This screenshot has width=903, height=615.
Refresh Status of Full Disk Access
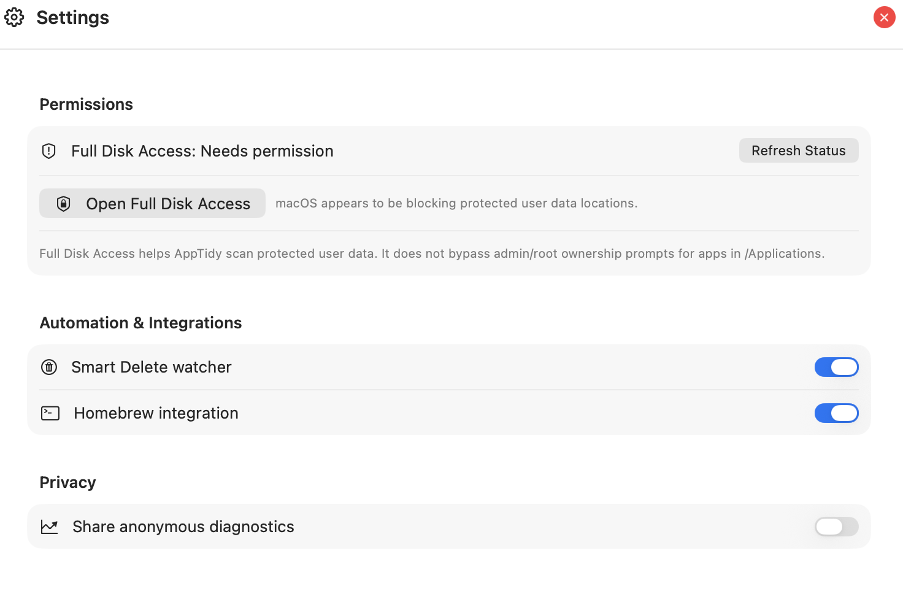pyautogui.click(x=799, y=150)
